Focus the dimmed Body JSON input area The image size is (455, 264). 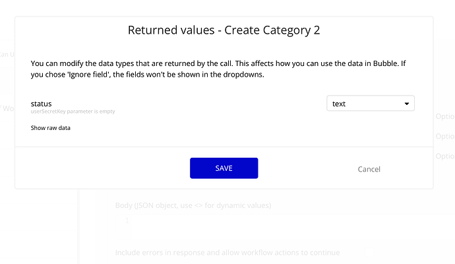point(198,223)
